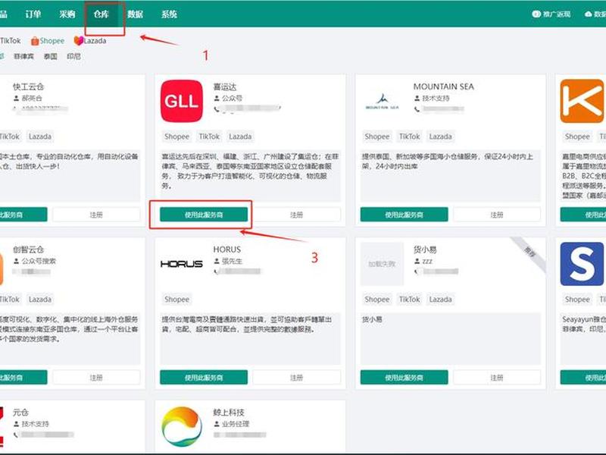Click the 鲸上科技 colorful logo
The width and height of the screenshot is (606, 455).
coord(182,426)
